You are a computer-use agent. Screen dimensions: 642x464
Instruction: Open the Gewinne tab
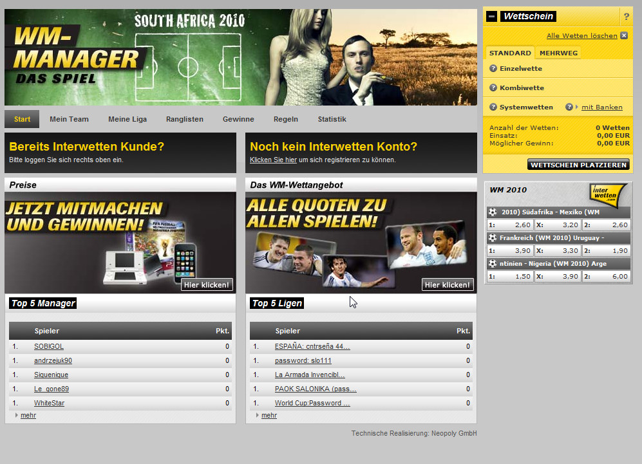click(238, 119)
